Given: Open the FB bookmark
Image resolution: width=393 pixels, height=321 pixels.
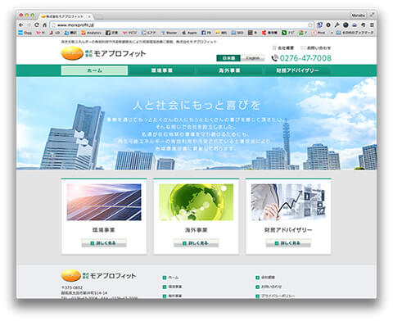Looking at the screenshot, I should [206, 33].
